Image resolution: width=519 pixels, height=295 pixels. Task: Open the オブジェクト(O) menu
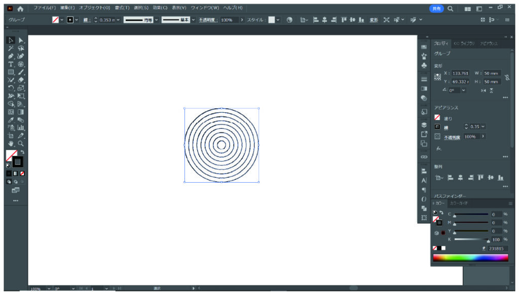coord(95,8)
